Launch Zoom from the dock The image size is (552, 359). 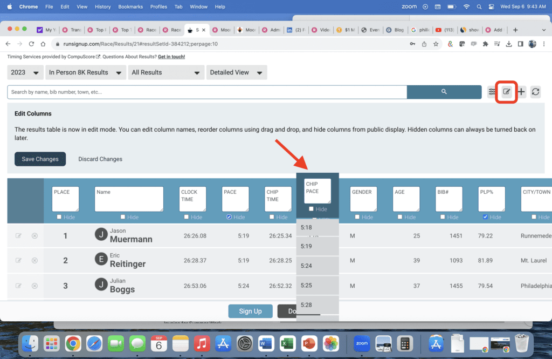(362, 343)
